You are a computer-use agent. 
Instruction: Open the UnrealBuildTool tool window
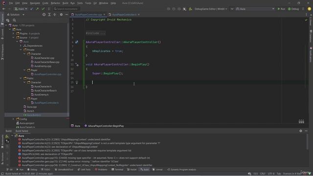64,170
